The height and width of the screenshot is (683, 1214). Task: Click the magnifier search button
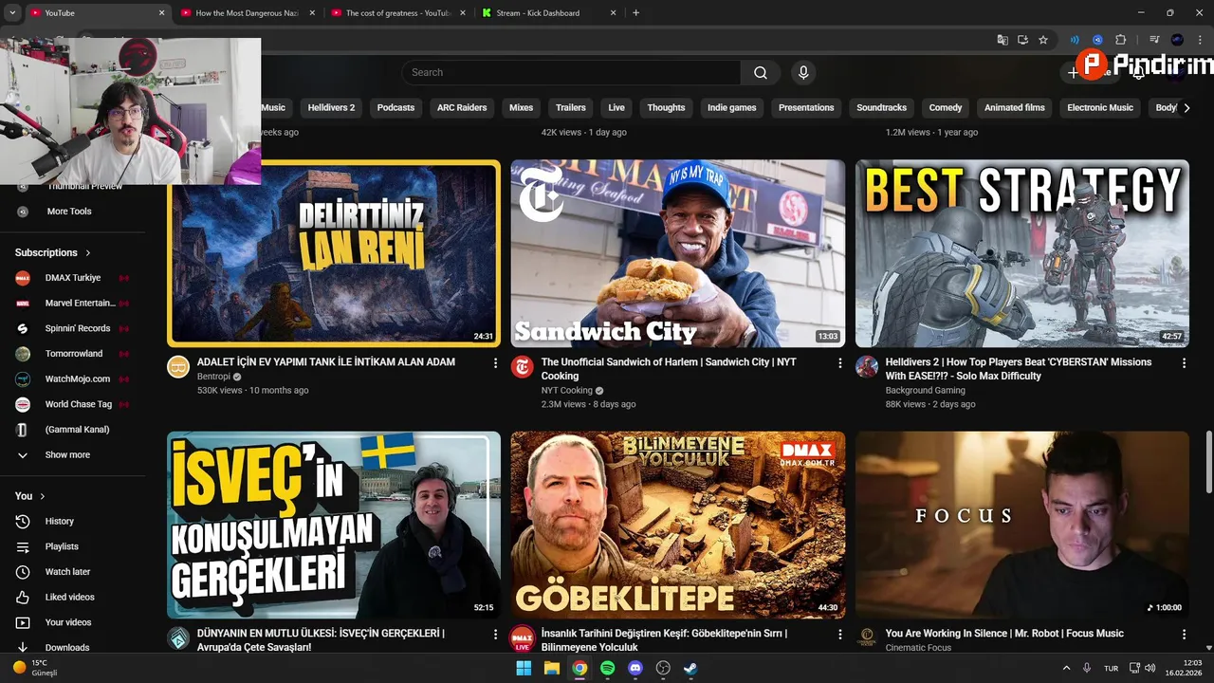[x=761, y=73]
